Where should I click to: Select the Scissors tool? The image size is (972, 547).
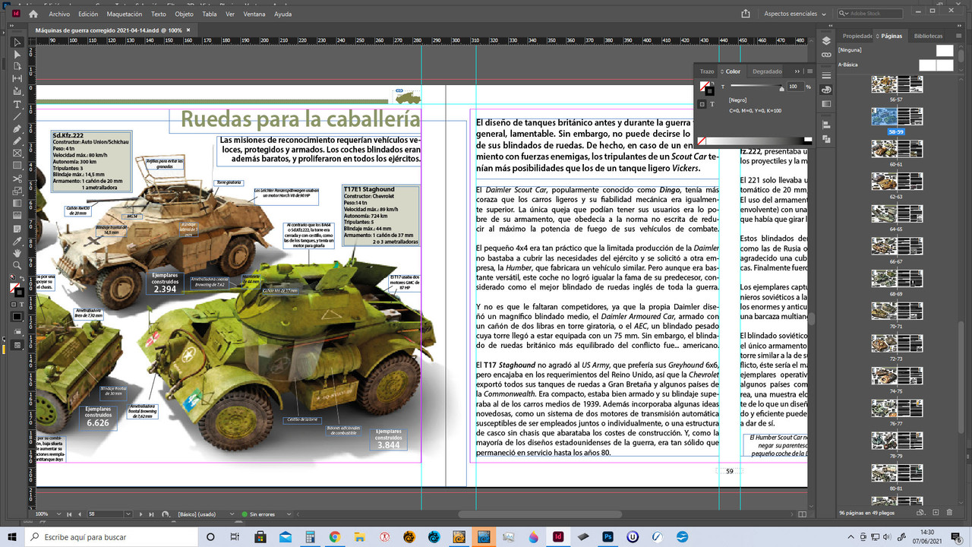tap(17, 178)
